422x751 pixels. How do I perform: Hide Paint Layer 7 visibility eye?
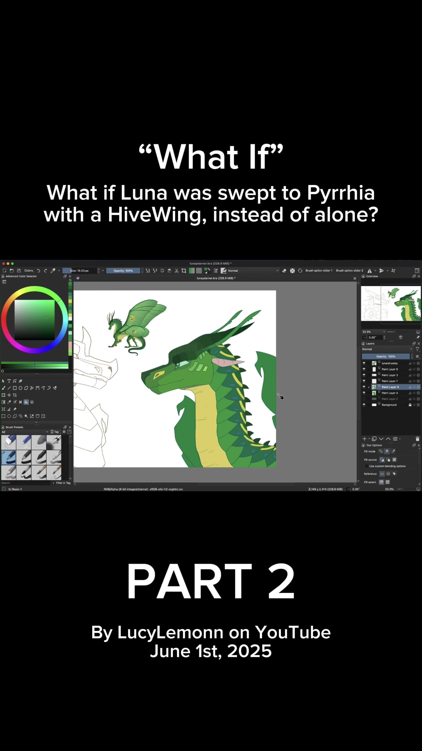point(364,381)
